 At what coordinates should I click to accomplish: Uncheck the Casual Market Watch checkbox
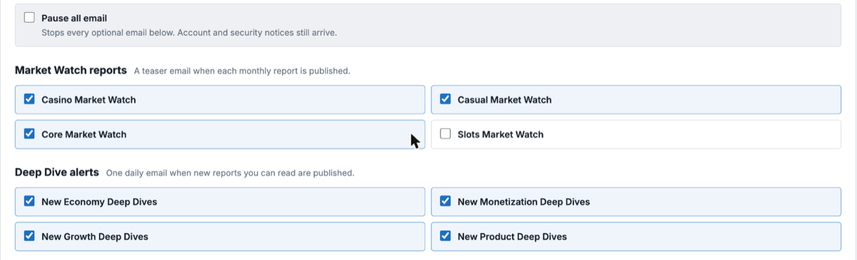pos(446,99)
